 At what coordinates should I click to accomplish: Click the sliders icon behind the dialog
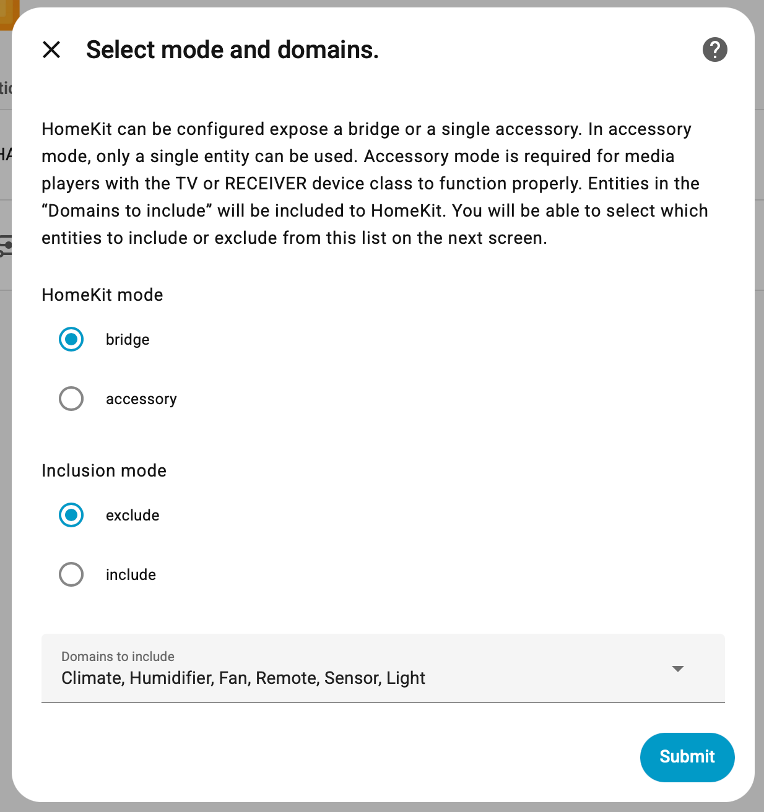[x=6, y=246]
